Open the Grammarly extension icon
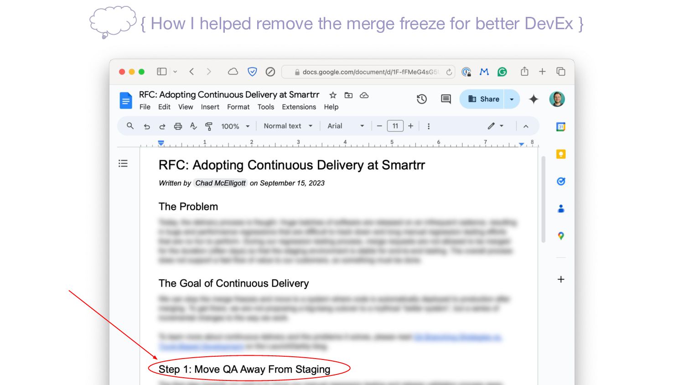The width and height of the screenshot is (684, 385). (503, 72)
